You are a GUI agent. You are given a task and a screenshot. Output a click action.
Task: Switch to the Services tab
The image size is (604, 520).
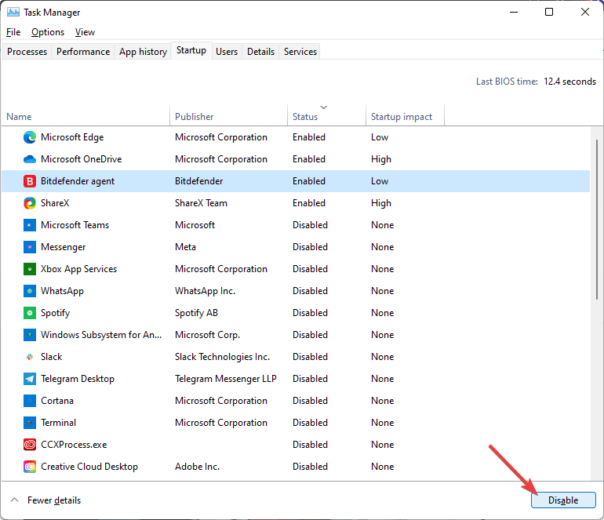coord(300,52)
